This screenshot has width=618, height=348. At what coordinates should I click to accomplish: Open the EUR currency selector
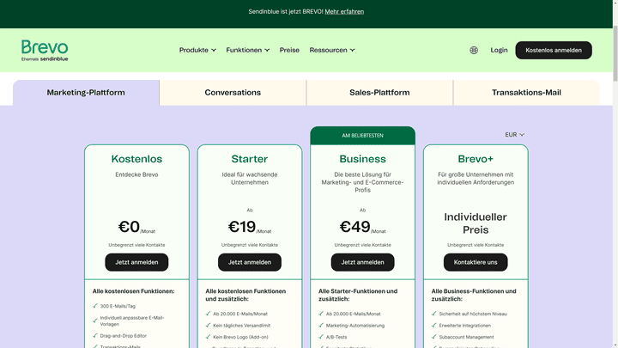[514, 135]
